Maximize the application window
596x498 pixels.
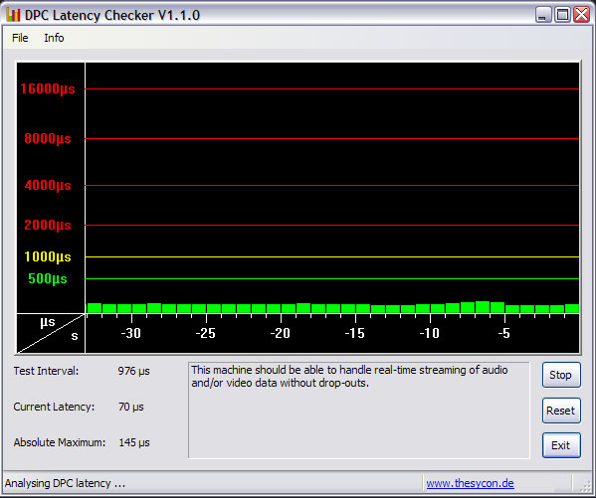pyautogui.click(x=562, y=15)
